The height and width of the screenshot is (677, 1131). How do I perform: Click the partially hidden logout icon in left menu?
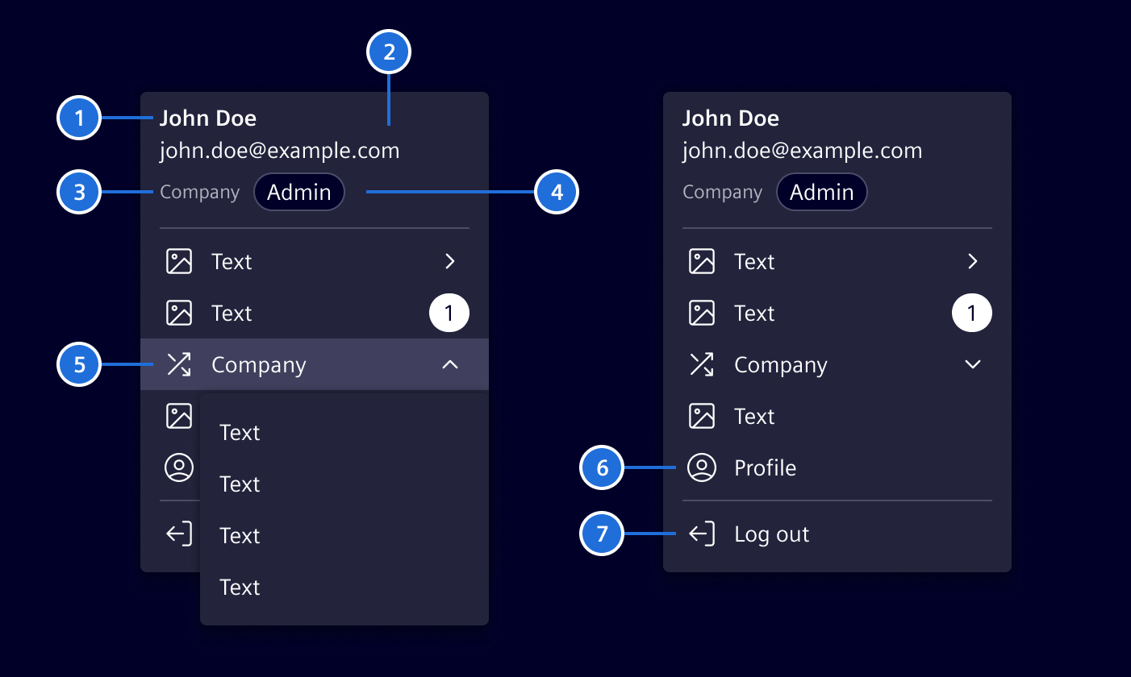pyautogui.click(x=179, y=534)
